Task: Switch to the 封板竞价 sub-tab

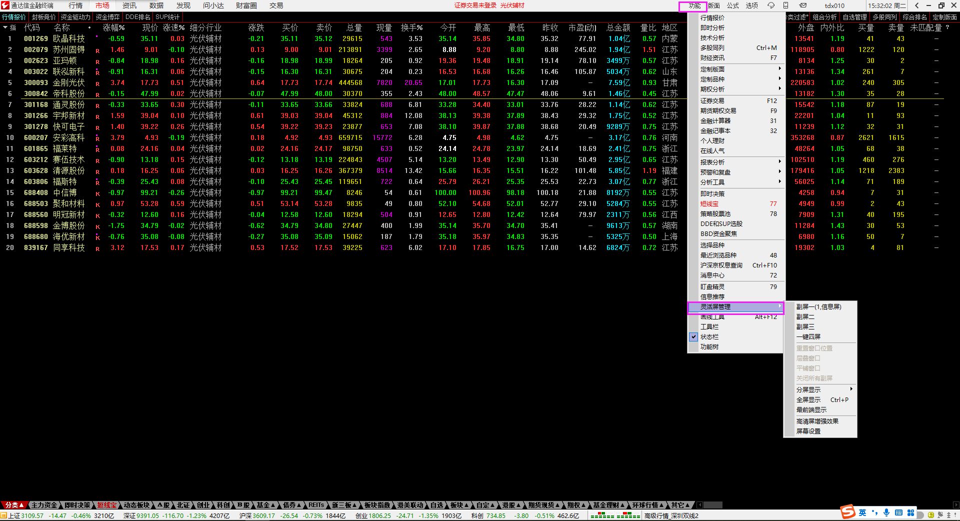Action: click(44, 17)
